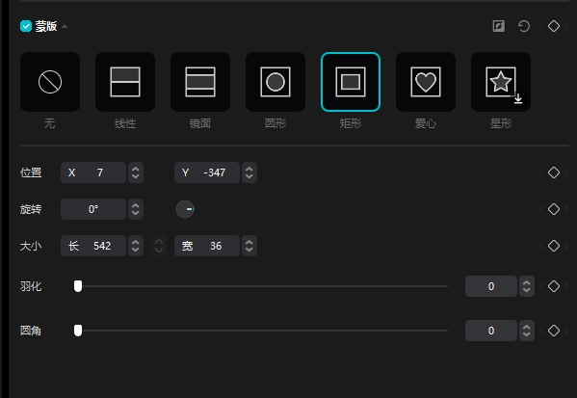Toggle the size aspect ratio lock
Image resolution: width=577 pixels, height=398 pixels.
(x=159, y=246)
